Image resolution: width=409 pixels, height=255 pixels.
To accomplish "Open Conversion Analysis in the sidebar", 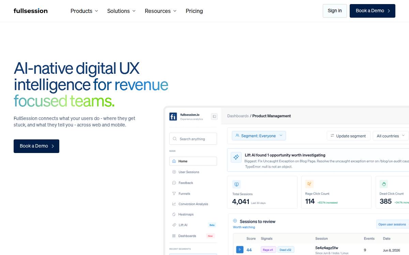I will (x=193, y=204).
